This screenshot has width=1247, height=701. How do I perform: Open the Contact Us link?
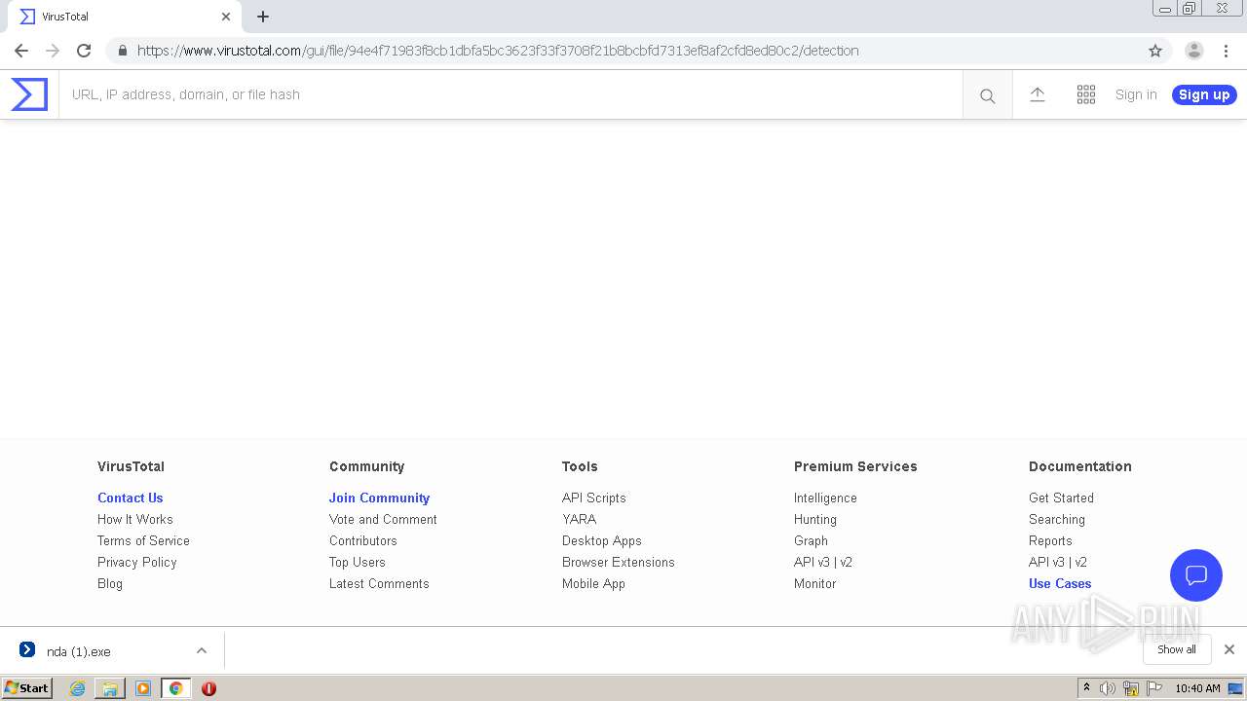click(x=131, y=498)
